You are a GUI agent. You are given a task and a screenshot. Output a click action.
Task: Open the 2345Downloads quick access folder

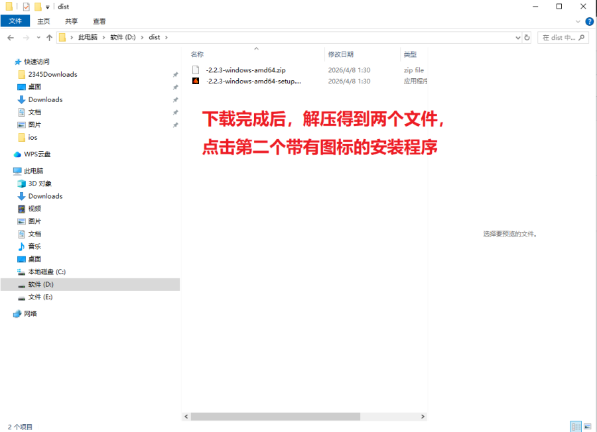point(52,74)
